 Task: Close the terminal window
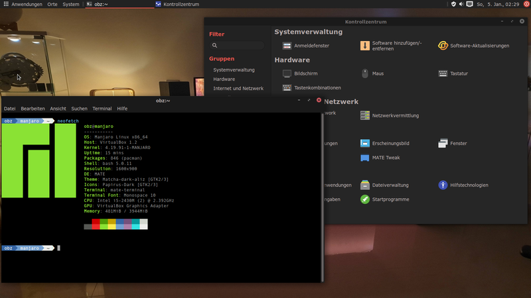click(319, 100)
